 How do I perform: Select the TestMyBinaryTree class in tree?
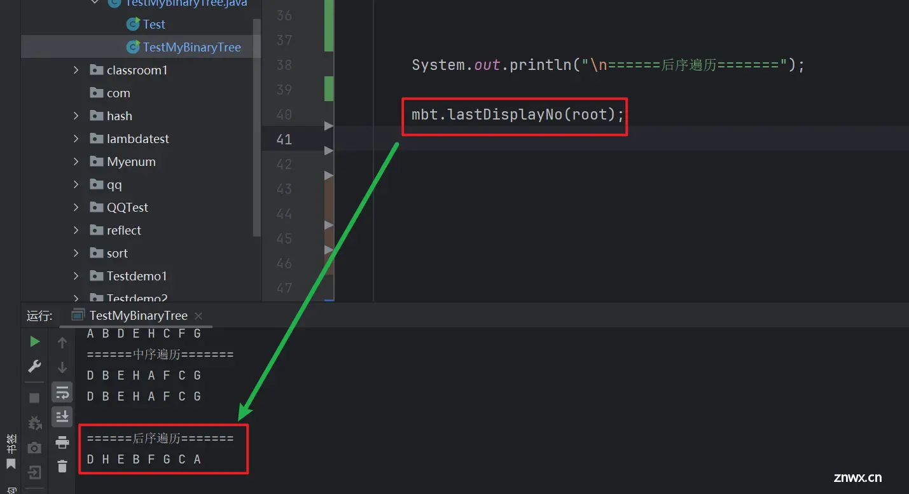point(191,47)
